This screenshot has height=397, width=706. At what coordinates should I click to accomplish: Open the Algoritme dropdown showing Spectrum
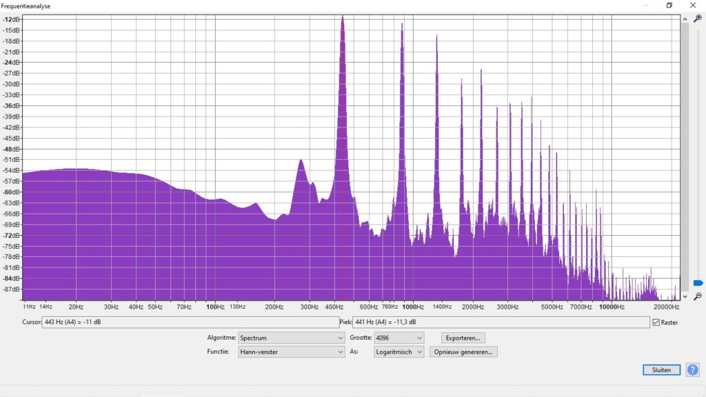point(291,338)
